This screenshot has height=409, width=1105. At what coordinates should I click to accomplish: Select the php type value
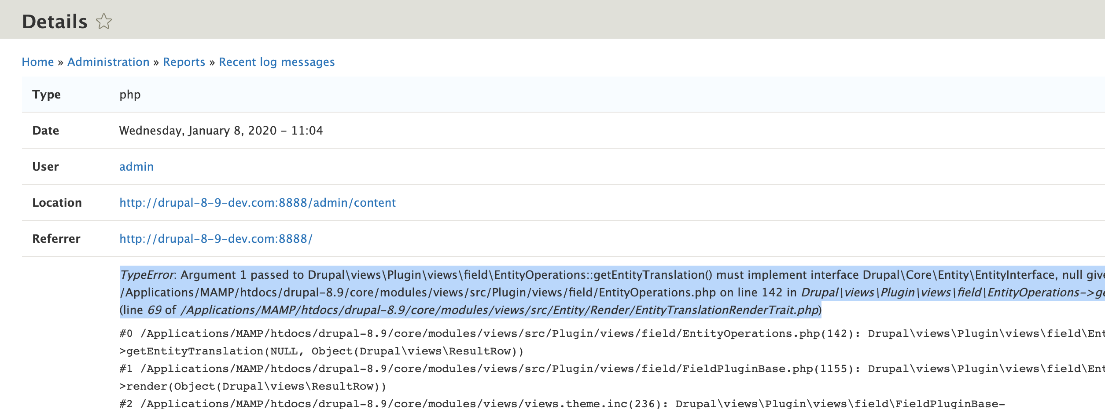point(130,95)
